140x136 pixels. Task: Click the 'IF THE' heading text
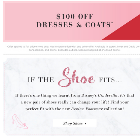point(41,80)
